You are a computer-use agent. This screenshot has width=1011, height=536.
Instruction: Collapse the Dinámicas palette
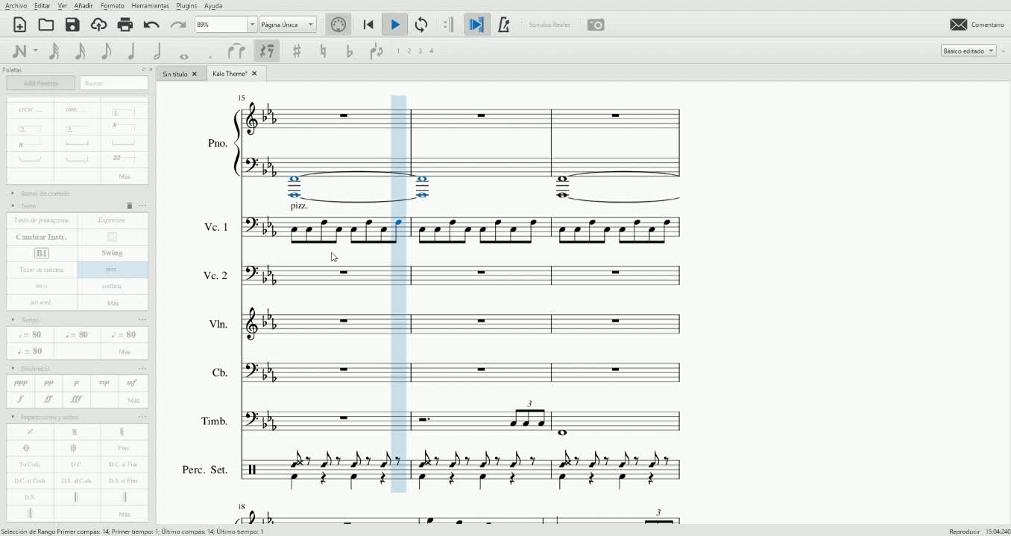coord(13,368)
